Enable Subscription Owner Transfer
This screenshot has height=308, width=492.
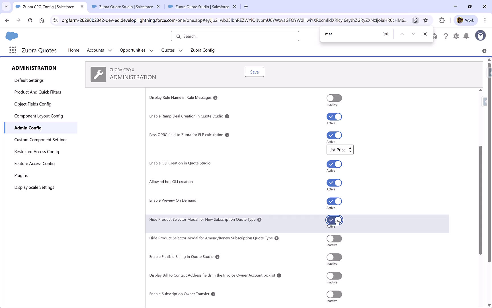click(334, 294)
